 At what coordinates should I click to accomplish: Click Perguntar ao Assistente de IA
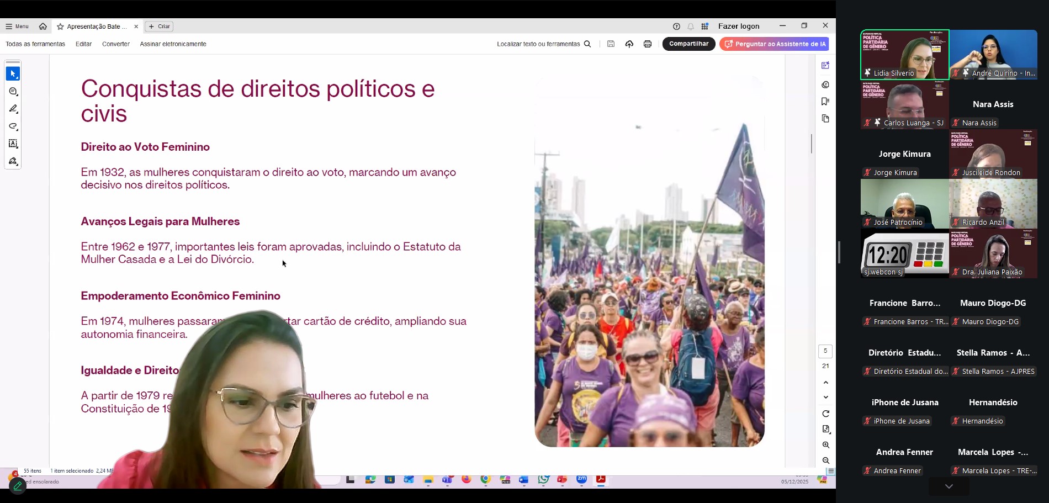(x=774, y=44)
